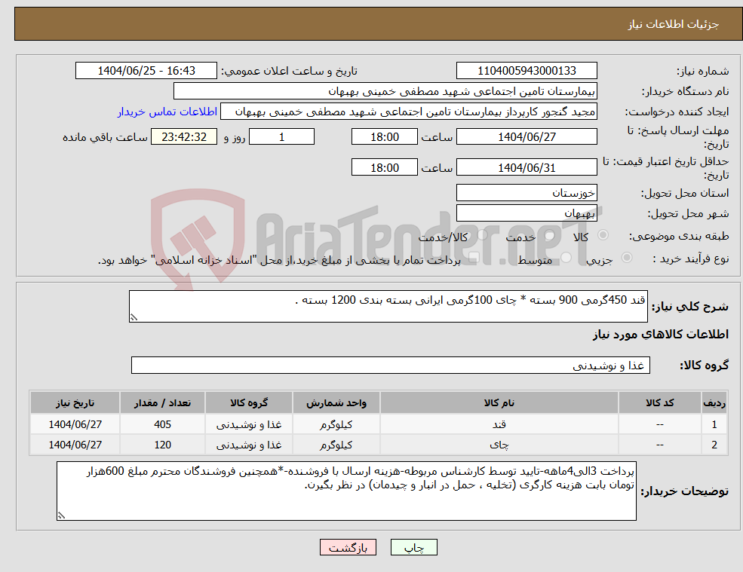Click the goods group field غذا و نوشیدنی
743x572 pixels.
pos(391,365)
